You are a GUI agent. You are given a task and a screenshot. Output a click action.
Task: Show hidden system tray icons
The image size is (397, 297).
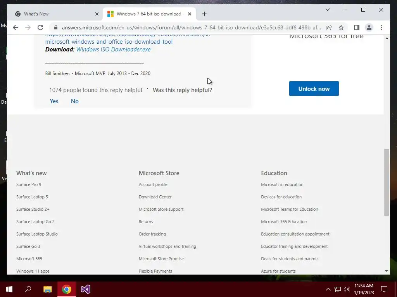point(328,289)
